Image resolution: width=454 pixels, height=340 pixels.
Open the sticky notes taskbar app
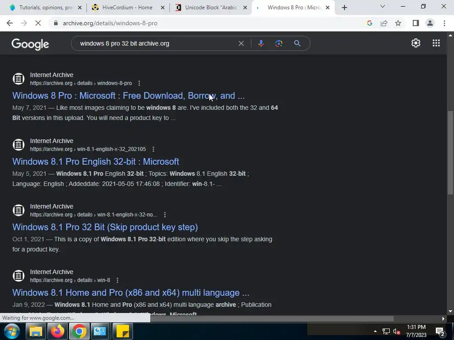tap(122, 331)
